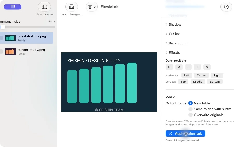Screen dimensions: 234x147
Task: Set watermark to top-right quick position
Action: (x=179, y=67)
